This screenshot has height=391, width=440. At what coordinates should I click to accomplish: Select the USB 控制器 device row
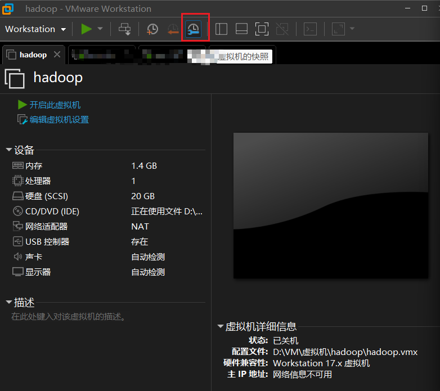[108, 241]
